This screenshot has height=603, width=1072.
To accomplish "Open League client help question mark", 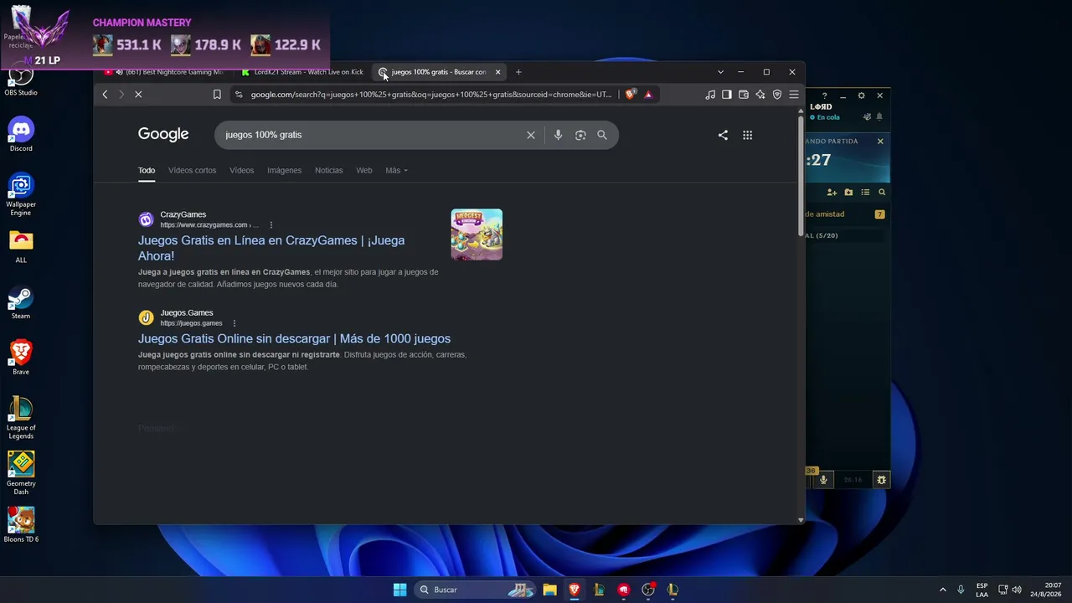I will click(825, 95).
